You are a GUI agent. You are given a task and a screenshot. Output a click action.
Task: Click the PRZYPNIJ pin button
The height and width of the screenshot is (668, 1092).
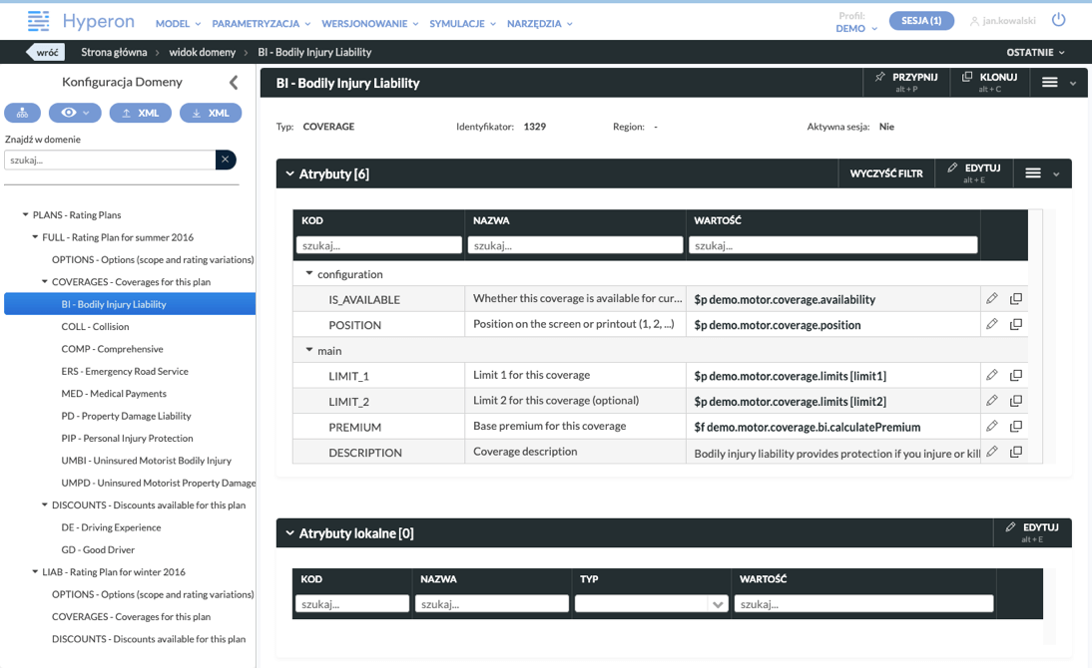pos(906,82)
